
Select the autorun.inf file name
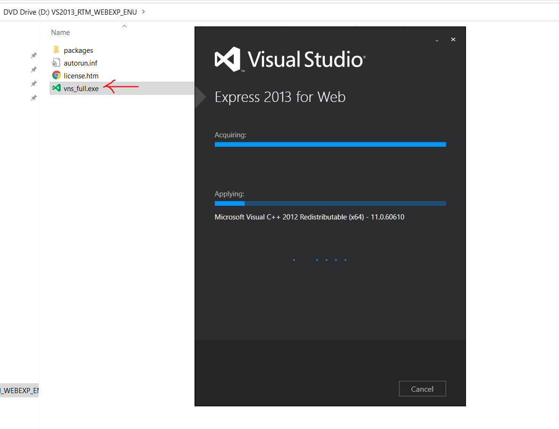click(x=81, y=63)
